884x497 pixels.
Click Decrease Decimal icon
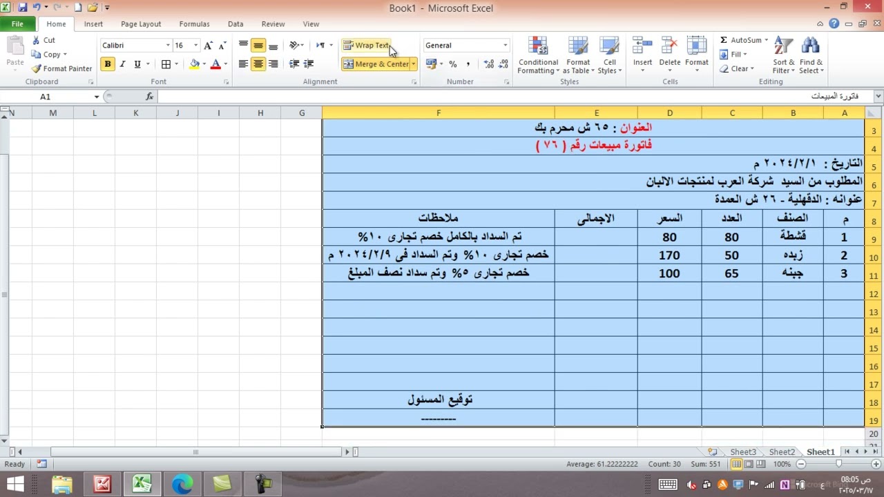click(x=503, y=64)
